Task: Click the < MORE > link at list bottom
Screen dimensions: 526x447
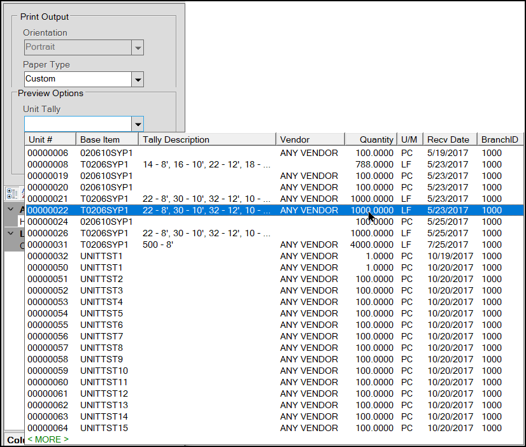Action: (48, 439)
